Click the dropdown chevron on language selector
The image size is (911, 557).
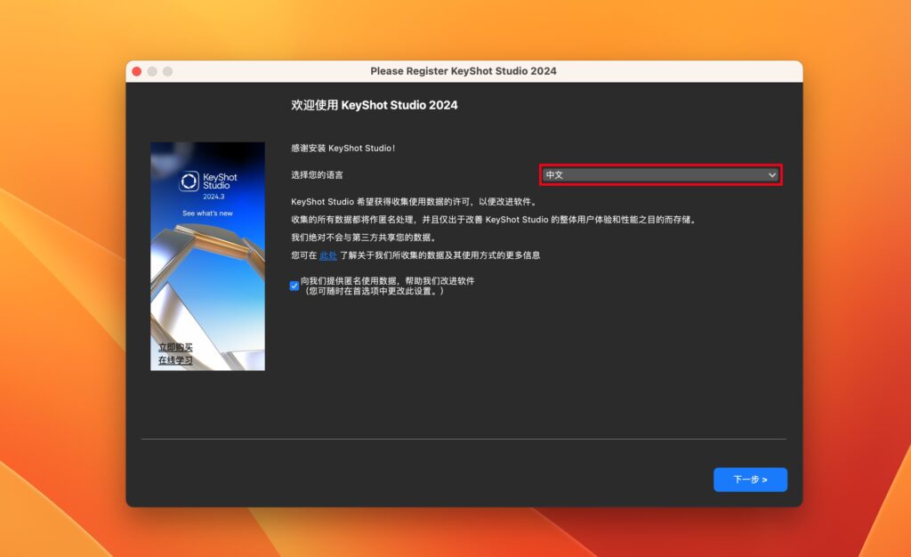(771, 174)
